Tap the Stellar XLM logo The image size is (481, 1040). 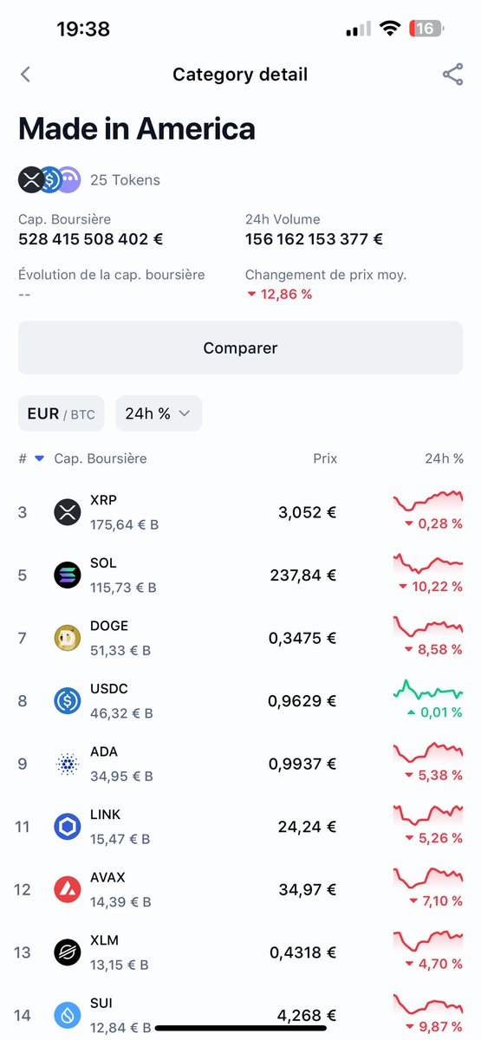[68, 952]
